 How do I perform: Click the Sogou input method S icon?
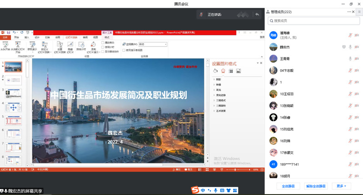click(x=195, y=190)
